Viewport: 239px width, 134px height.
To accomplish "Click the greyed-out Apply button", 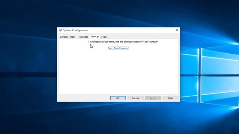I will pos(153,98).
